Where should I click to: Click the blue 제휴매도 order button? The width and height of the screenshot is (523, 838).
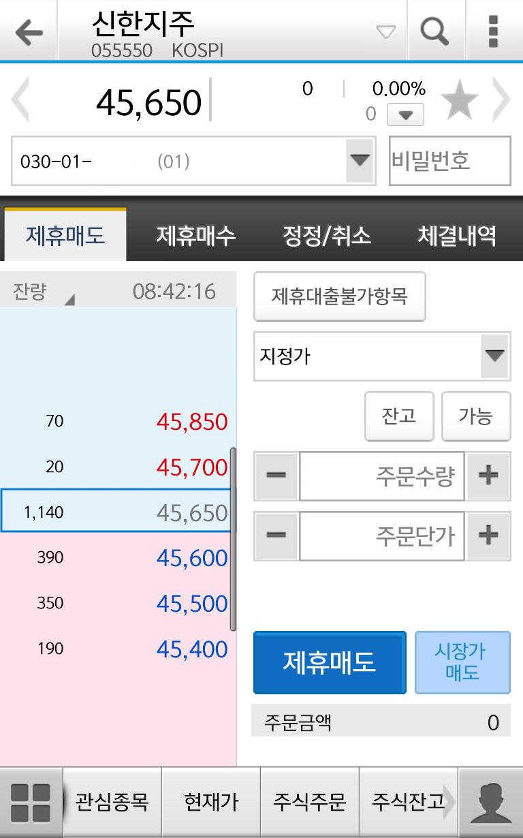click(330, 663)
